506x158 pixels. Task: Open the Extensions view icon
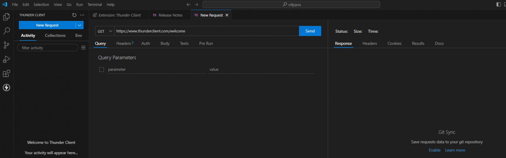pyautogui.click(x=6, y=73)
